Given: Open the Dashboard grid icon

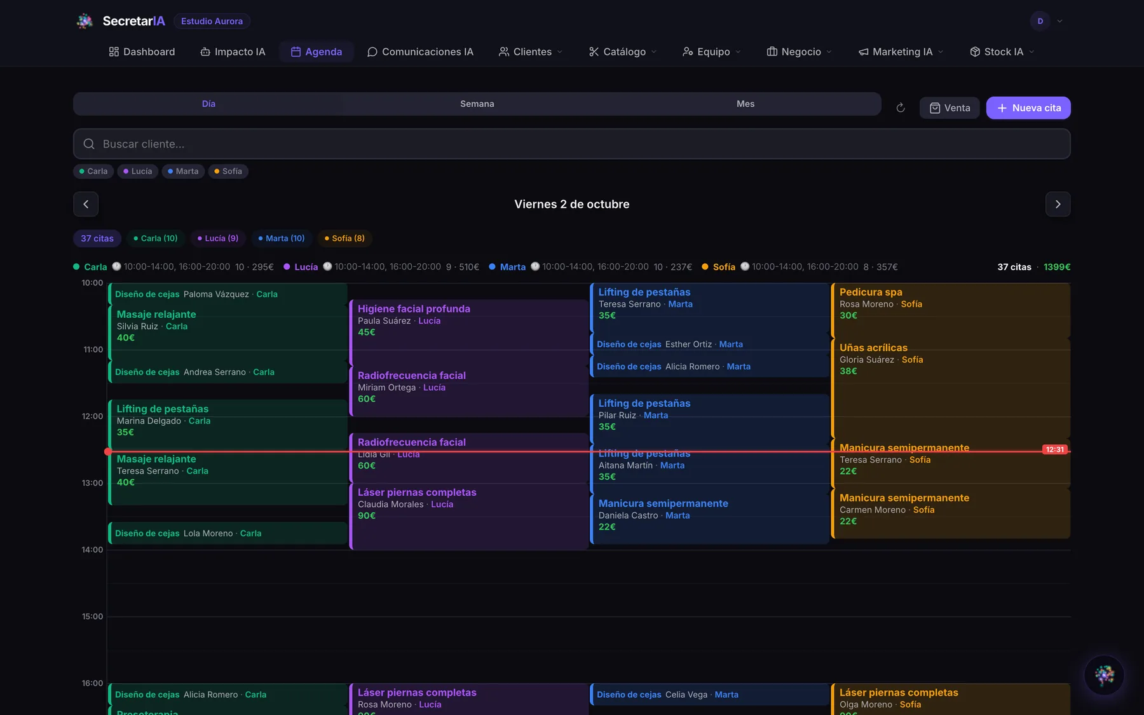Looking at the screenshot, I should click(x=114, y=51).
